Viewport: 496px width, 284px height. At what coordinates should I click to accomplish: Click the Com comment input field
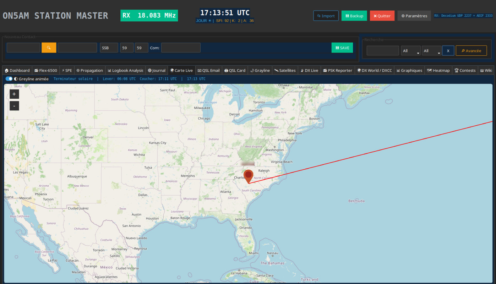(x=181, y=48)
